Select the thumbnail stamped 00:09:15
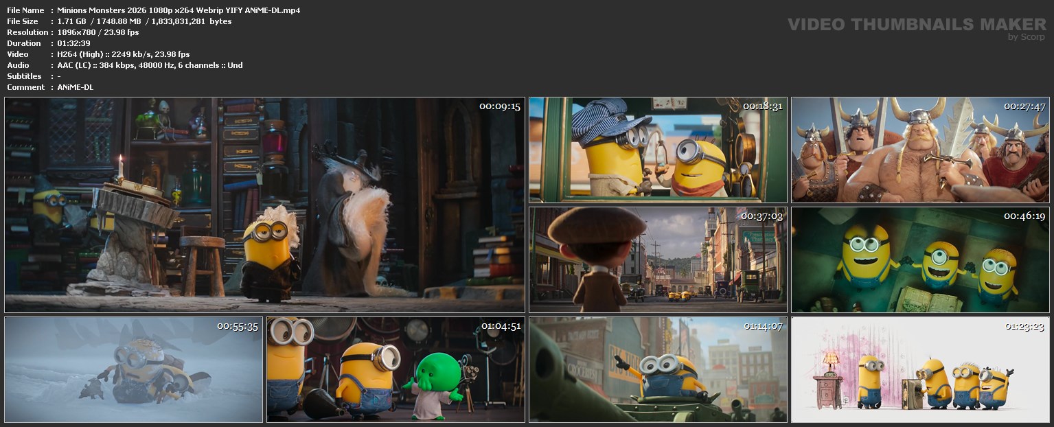The image size is (1054, 427). click(264, 205)
